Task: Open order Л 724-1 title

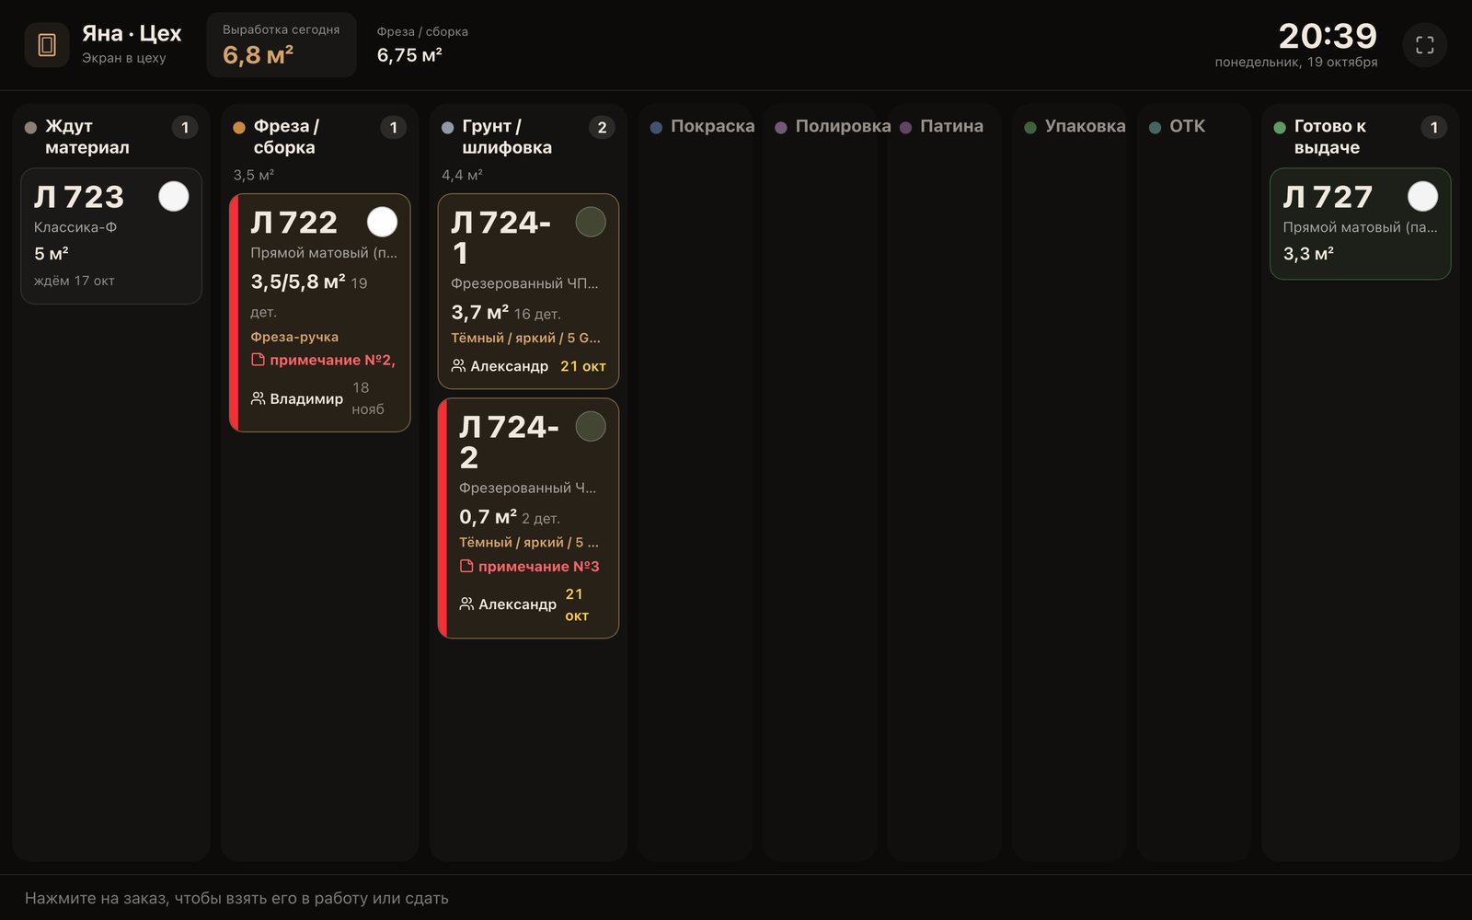Action: (501, 237)
